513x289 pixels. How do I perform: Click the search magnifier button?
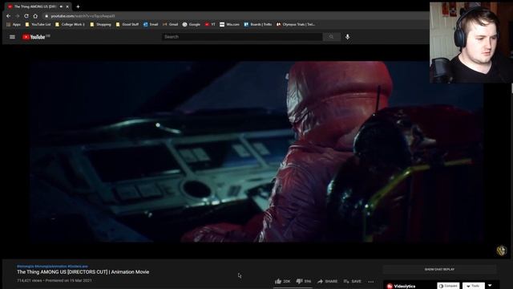[331, 37]
